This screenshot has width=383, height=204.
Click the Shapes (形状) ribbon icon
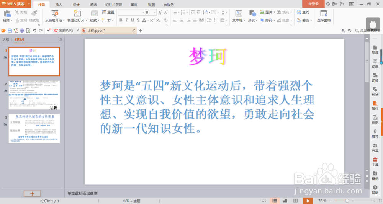pos(252,13)
